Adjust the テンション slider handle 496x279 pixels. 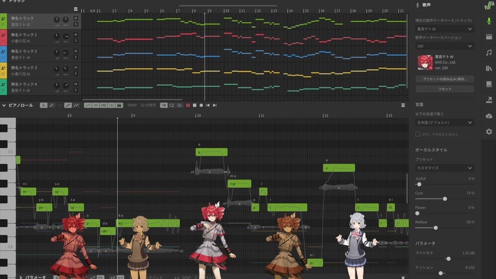tap(441, 273)
